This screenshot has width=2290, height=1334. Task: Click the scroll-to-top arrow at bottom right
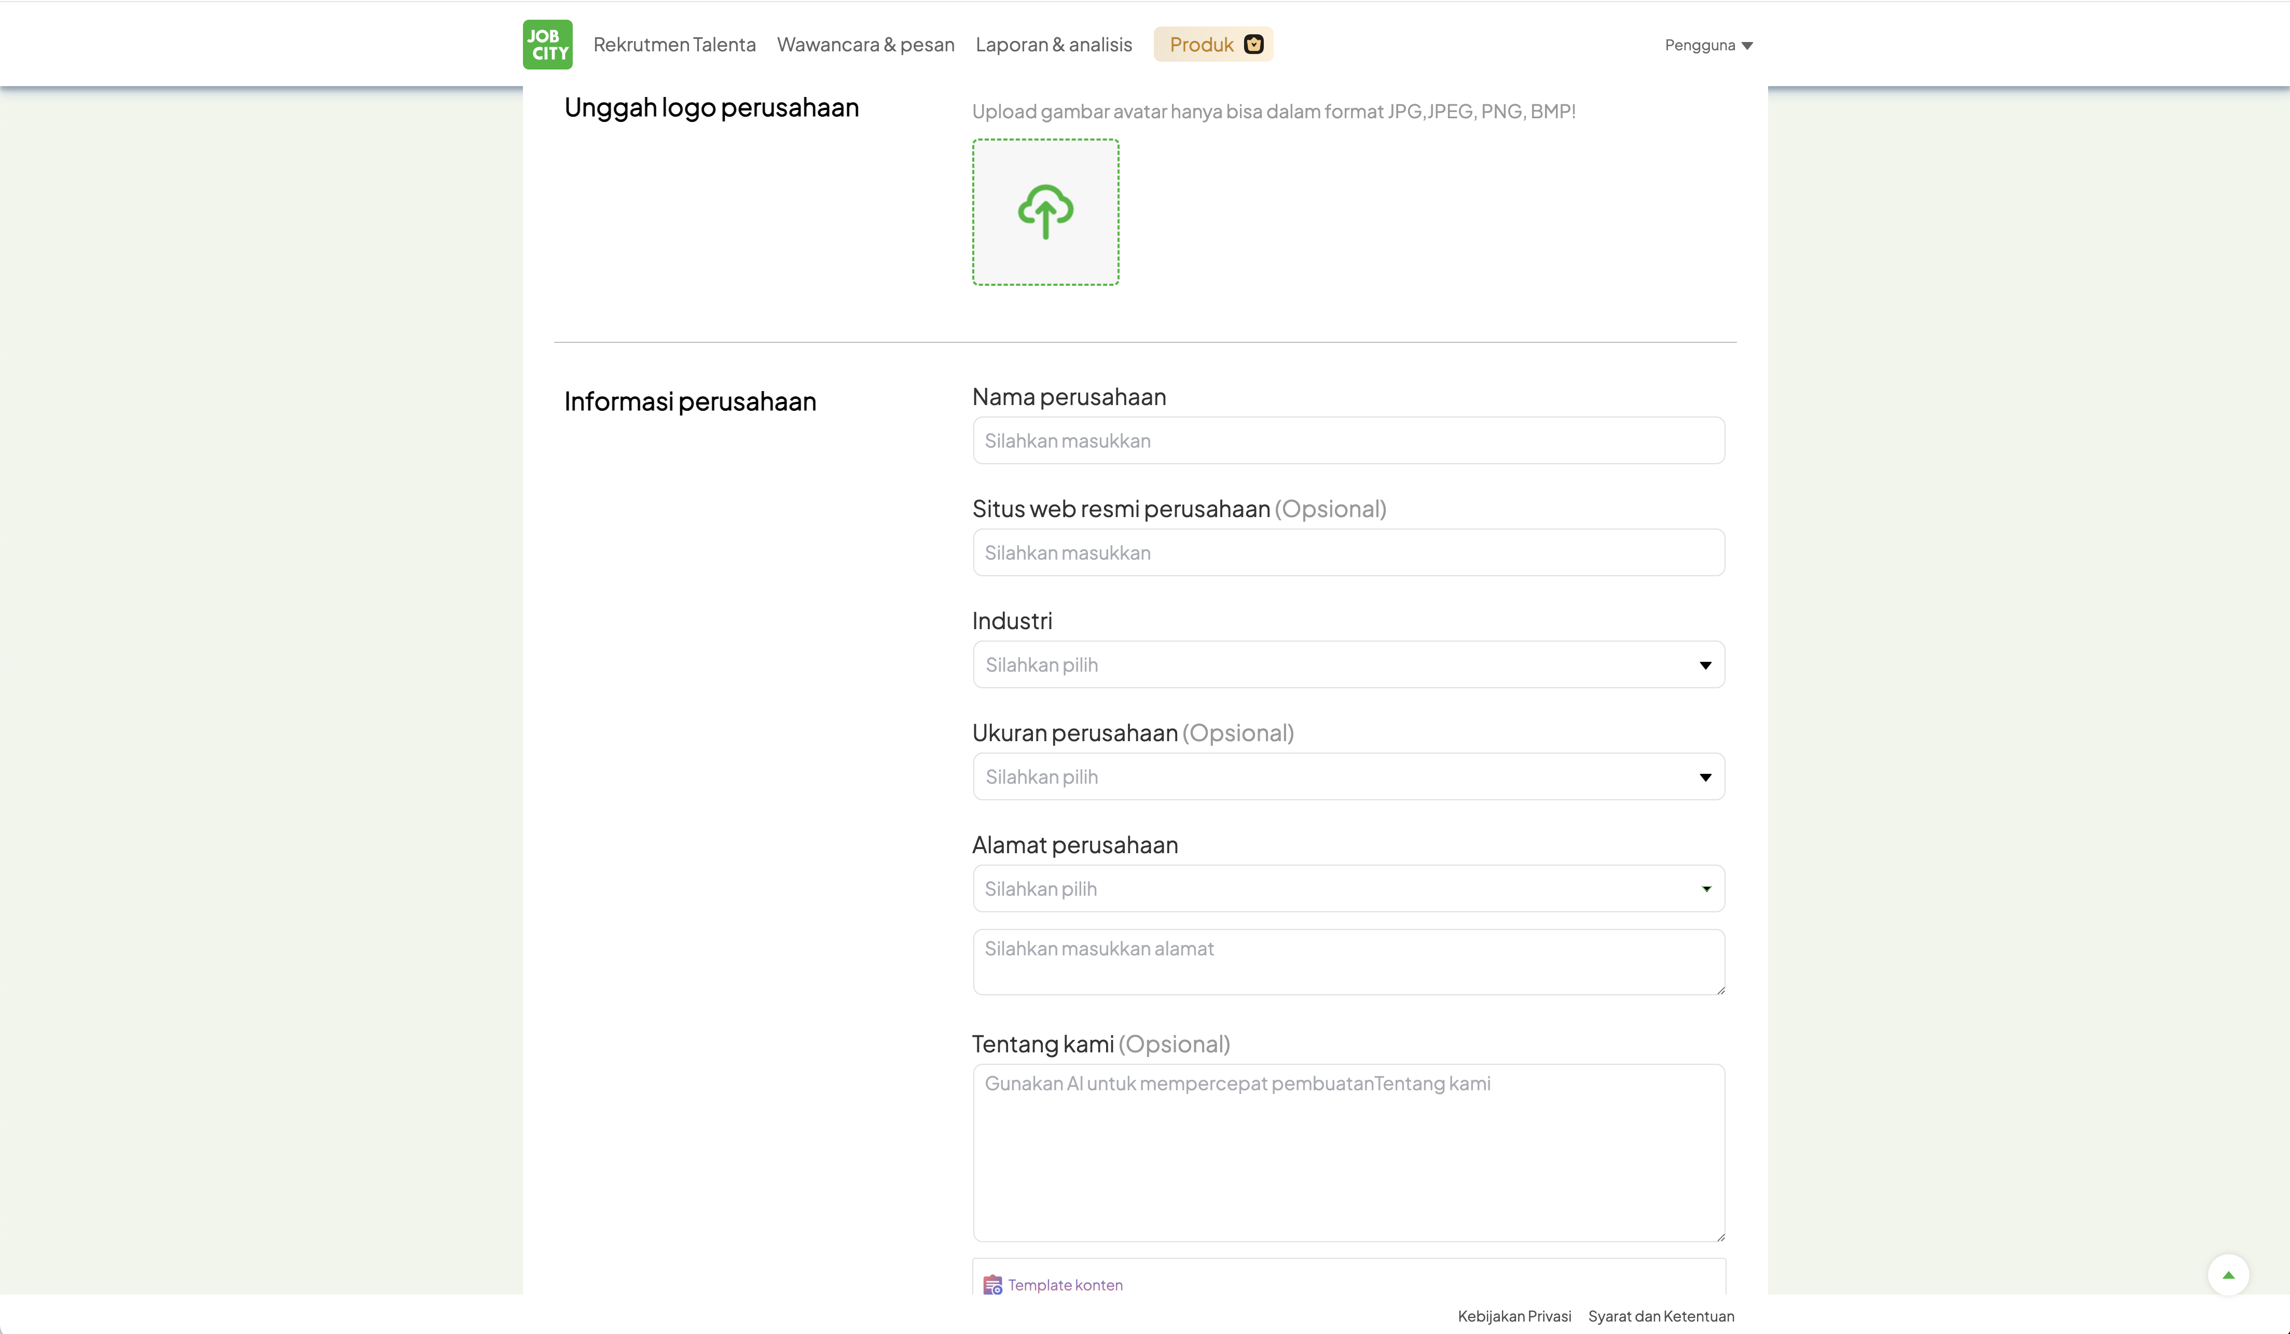[x=2229, y=1274]
